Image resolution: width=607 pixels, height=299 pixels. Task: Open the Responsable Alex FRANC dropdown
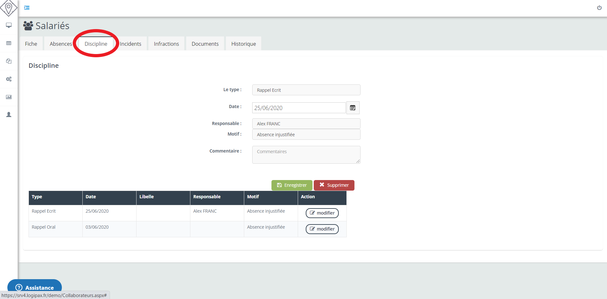306,124
